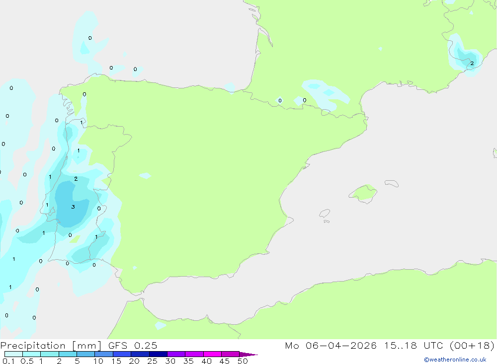
Task: Click the 1–2 mm legend color swatch
Action: coord(50,354)
